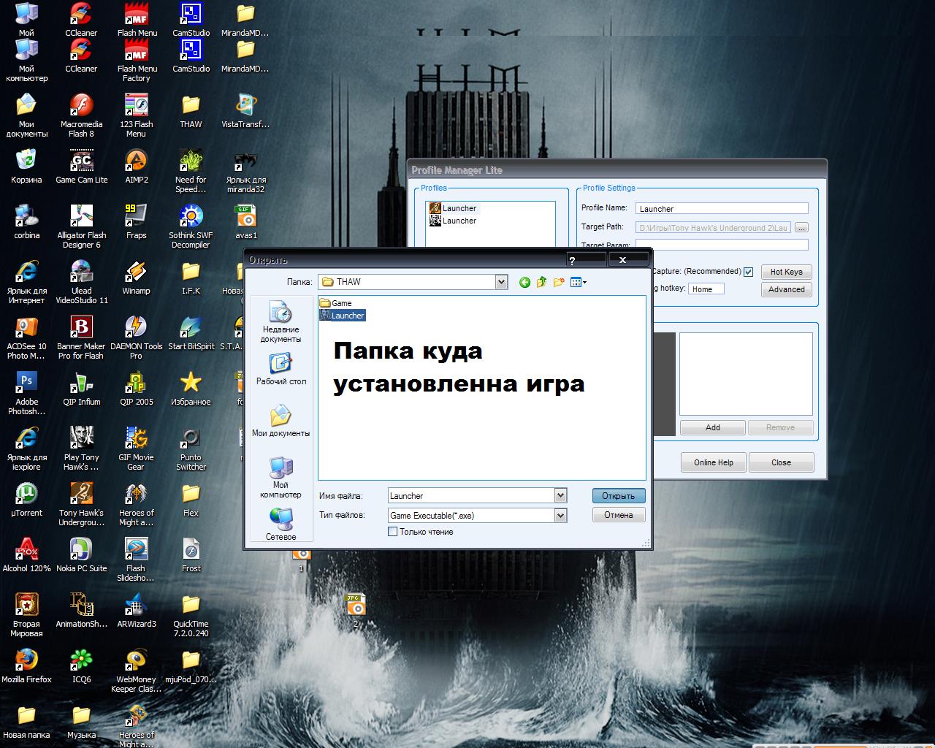Click the Target Path field in Profile Manager
Image resolution: width=935 pixels, height=748 pixels.
click(x=713, y=228)
